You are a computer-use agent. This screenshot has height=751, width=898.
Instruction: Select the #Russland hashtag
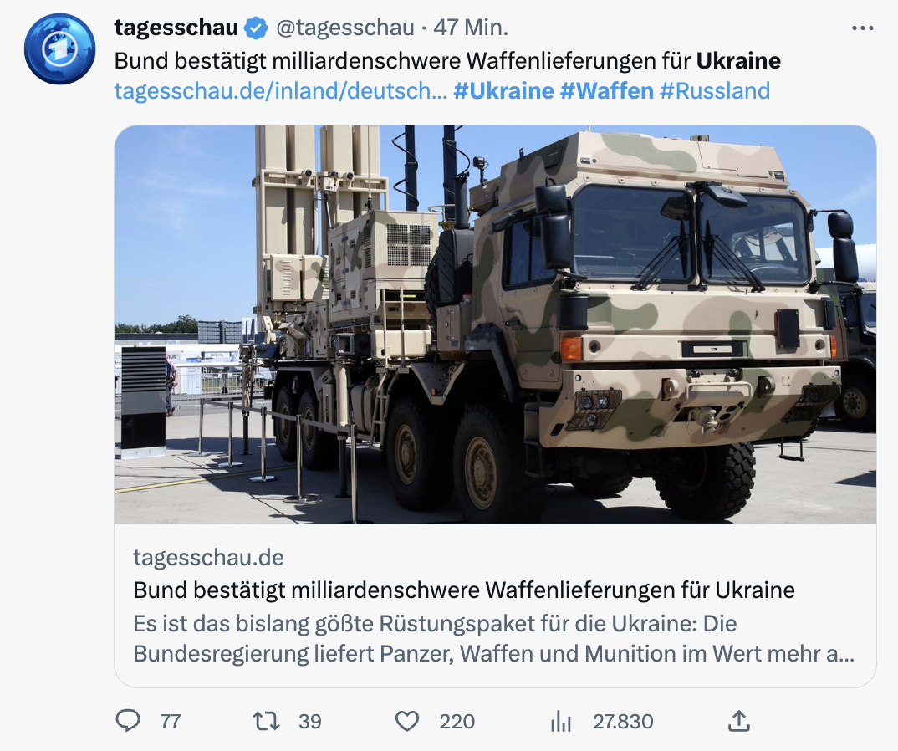click(x=714, y=91)
